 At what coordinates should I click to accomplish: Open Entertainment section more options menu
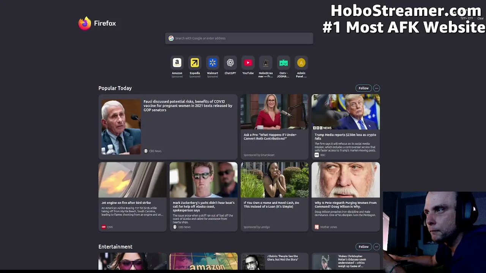coord(376,247)
